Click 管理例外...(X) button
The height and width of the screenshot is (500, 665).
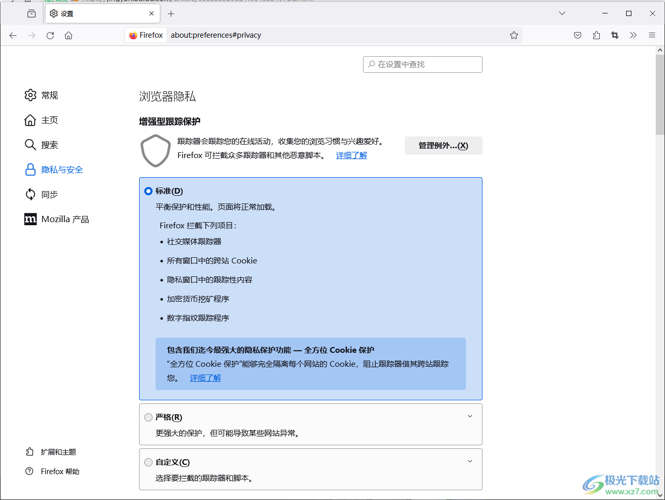coord(443,146)
